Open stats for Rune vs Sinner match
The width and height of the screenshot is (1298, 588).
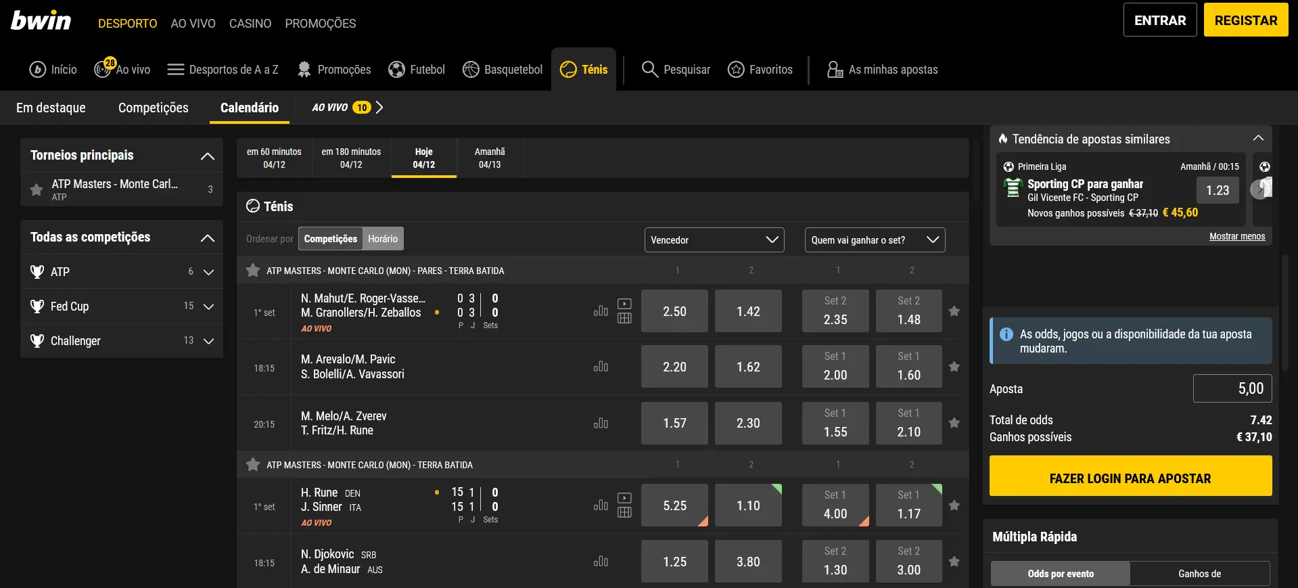coord(601,505)
